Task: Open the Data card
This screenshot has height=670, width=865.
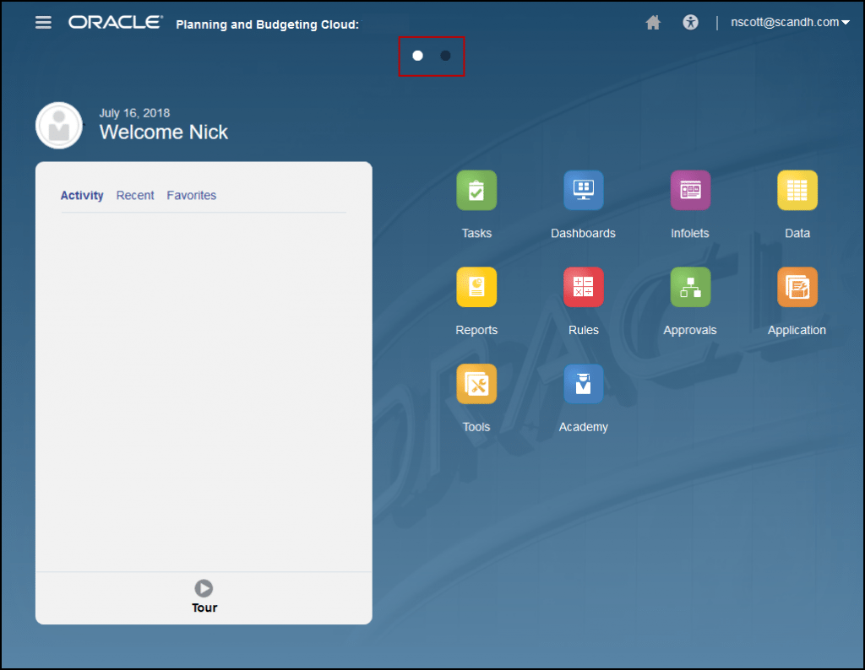Action: coord(797,191)
